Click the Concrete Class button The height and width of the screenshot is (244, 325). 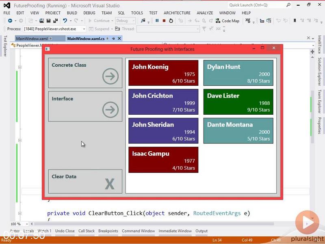(x=85, y=73)
